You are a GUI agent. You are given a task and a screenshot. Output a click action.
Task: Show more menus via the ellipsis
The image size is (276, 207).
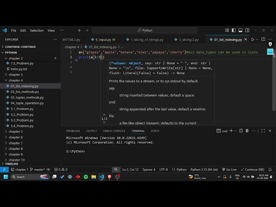click(x=62, y=30)
